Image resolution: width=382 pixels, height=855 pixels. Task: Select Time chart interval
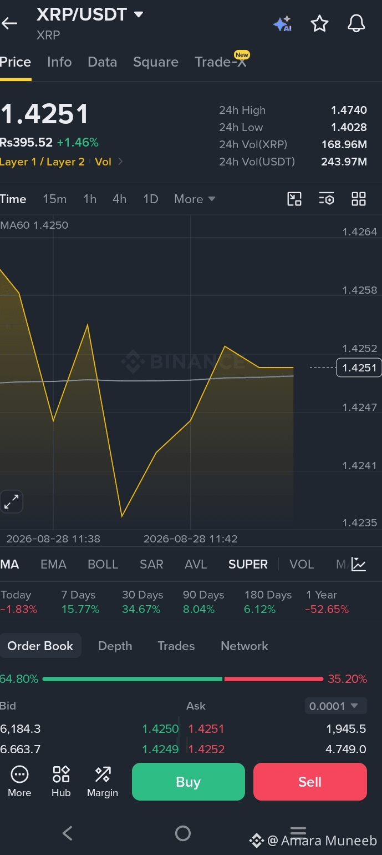tap(13, 199)
